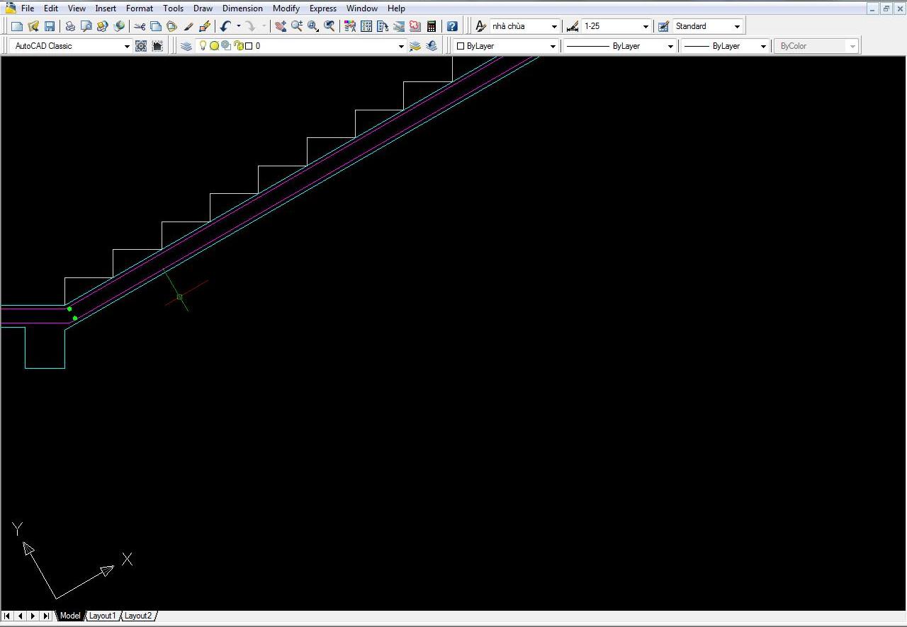Open Plot Preview from the toolbar
This screenshot has width=907, height=627.
click(86, 26)
